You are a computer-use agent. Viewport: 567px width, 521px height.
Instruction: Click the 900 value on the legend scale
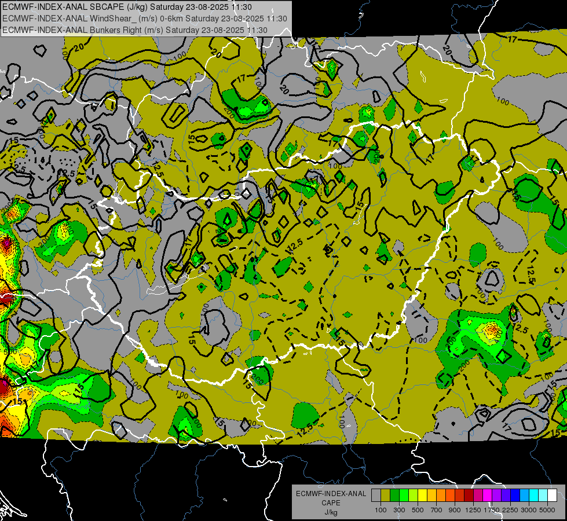[455, 510]
